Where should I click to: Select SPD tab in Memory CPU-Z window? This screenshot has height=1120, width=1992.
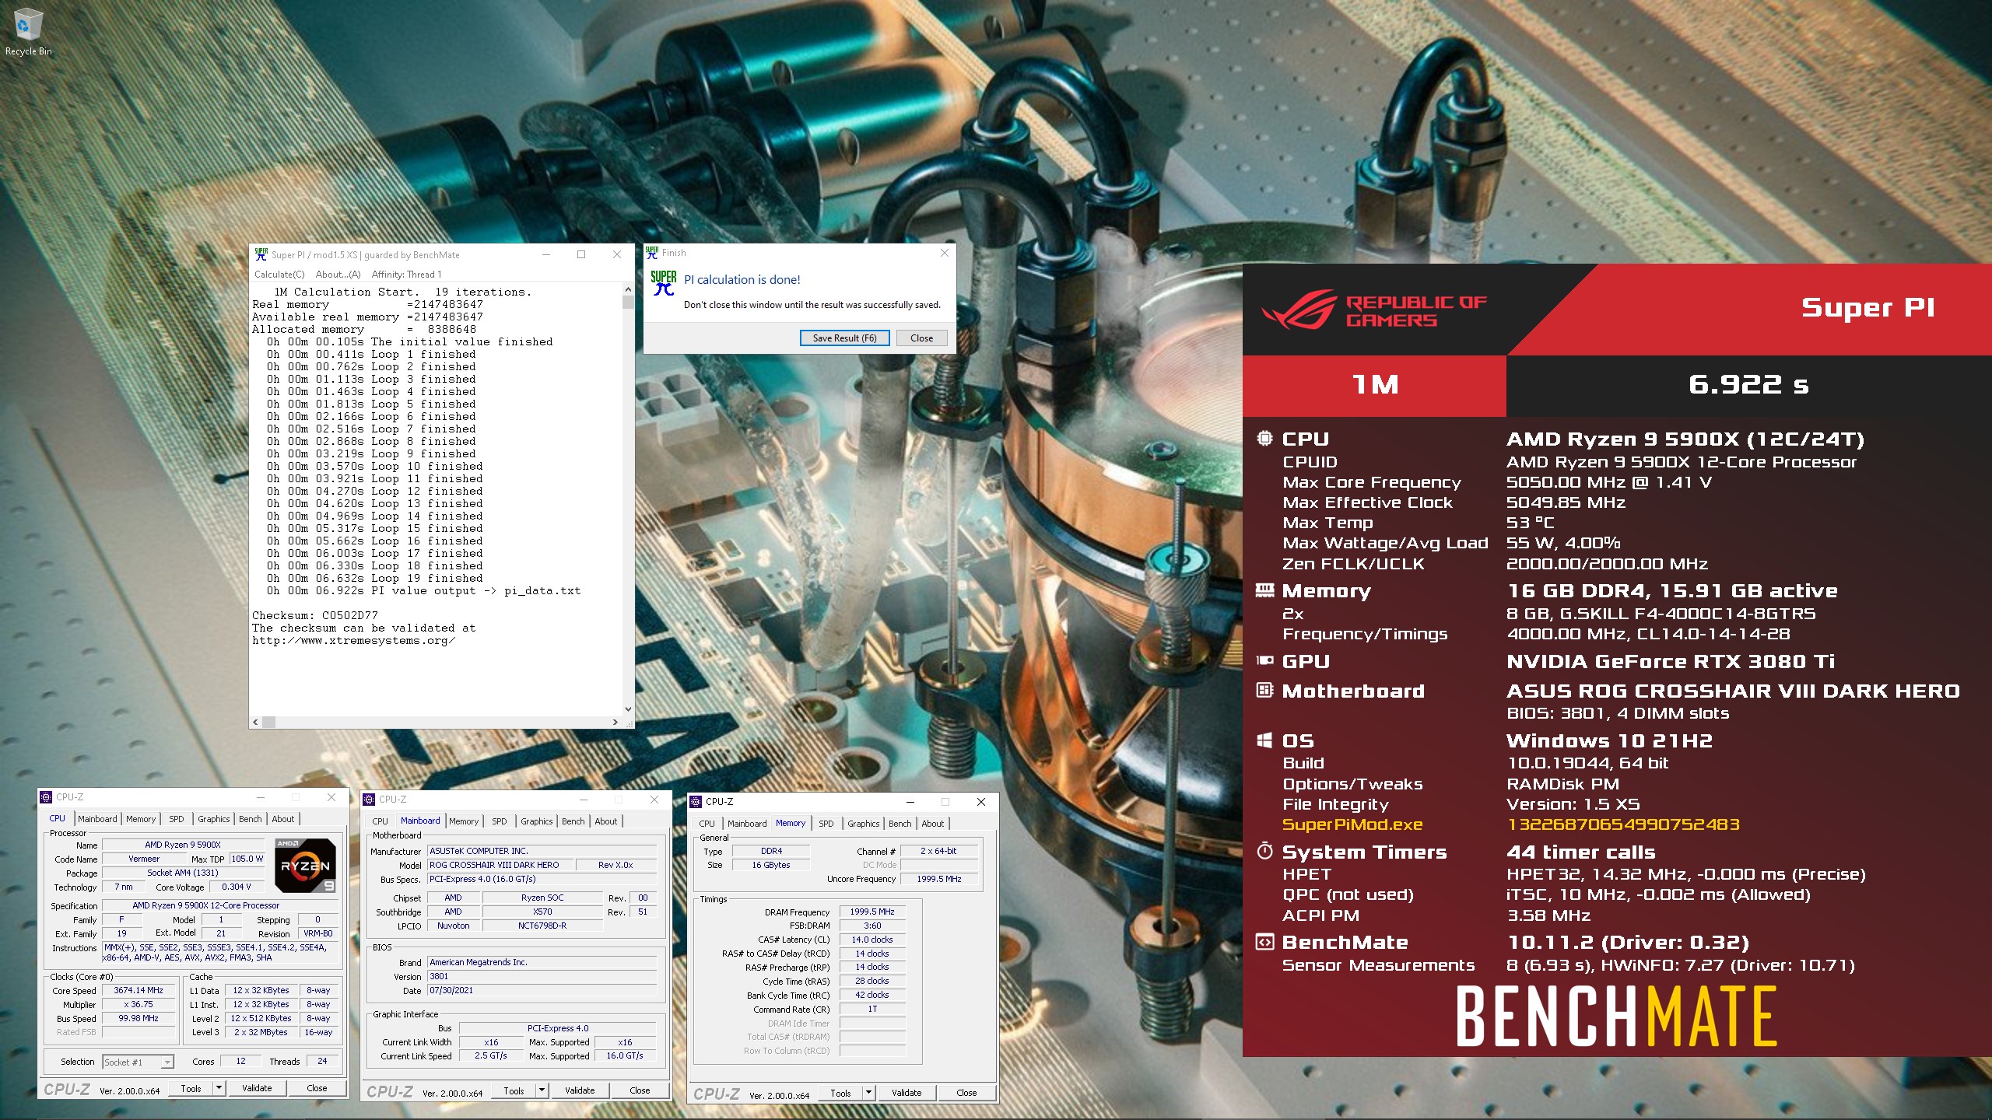[826, 824]
